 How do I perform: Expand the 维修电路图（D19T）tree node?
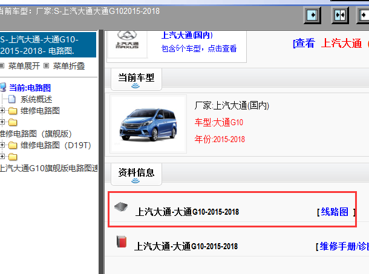(2, 145)
